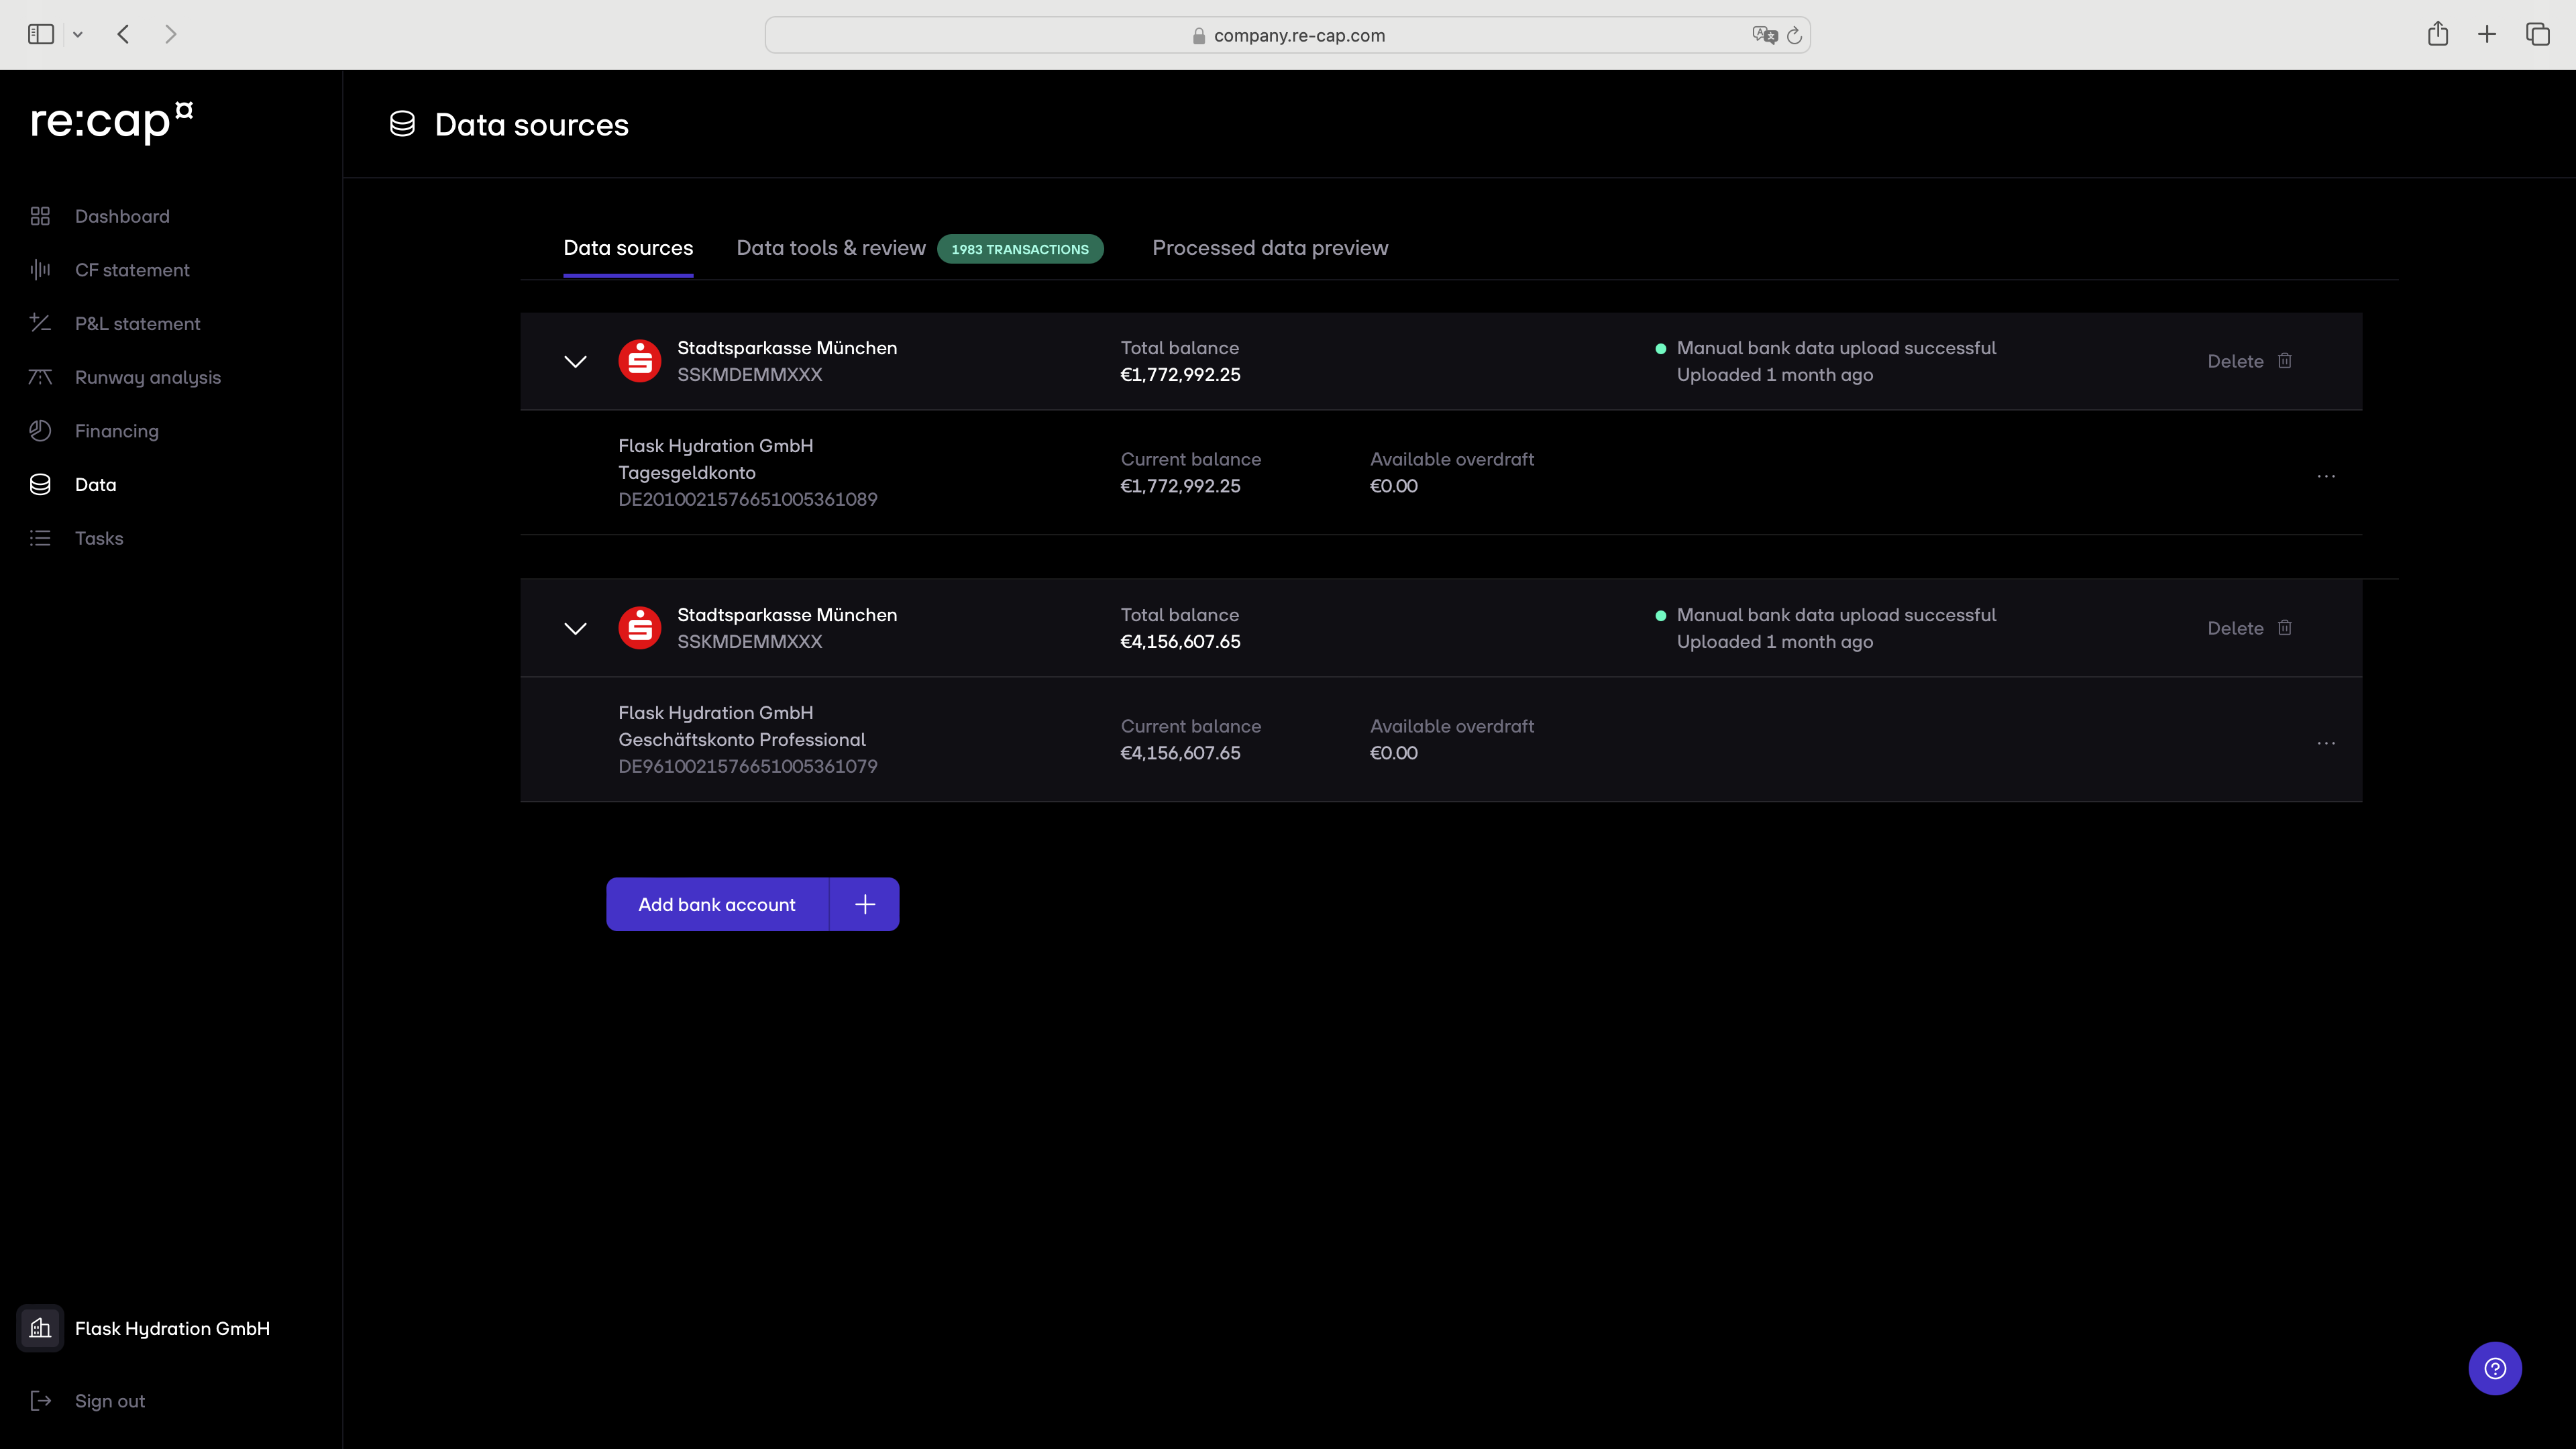Open the help question-mark button
This screenshot has height=1449, width=2576.
coord(2495,1368)
